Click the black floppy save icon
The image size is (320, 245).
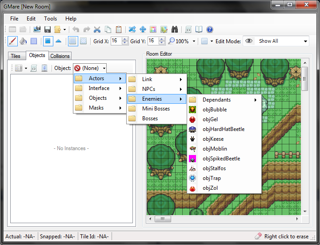48,29
